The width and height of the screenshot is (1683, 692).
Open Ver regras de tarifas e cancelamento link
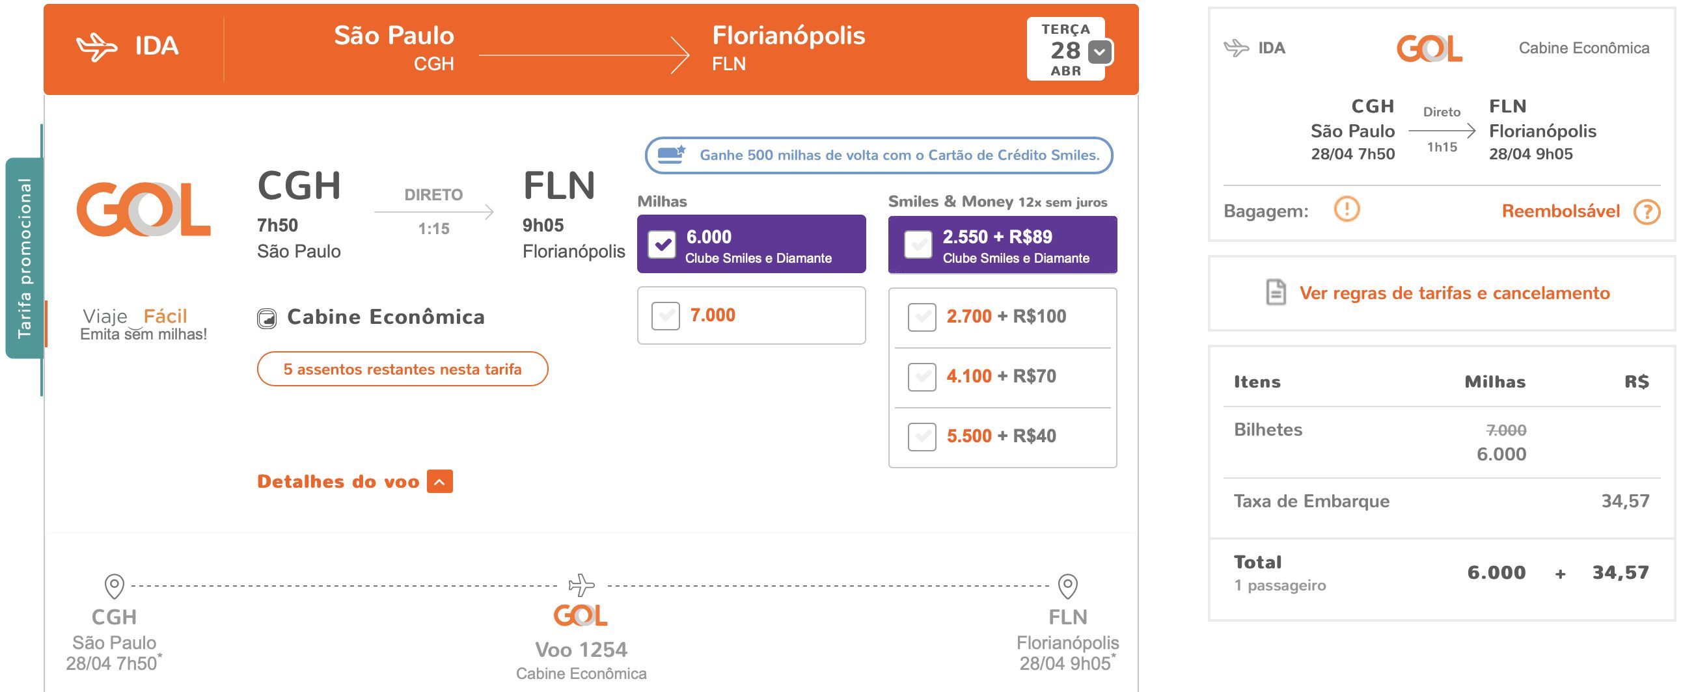[1455, 293]
